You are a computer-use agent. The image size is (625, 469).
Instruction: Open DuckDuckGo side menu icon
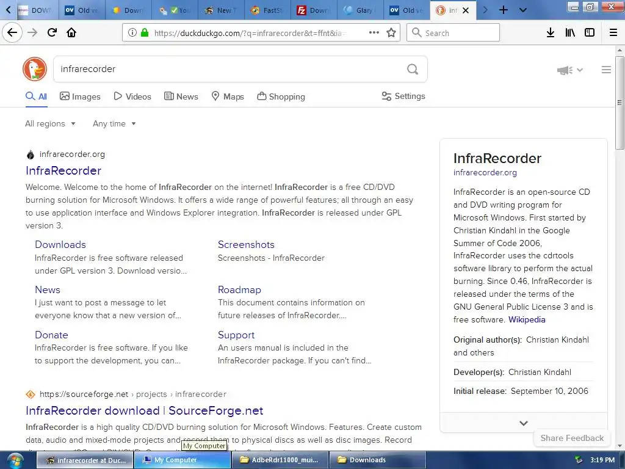(606, 70)
